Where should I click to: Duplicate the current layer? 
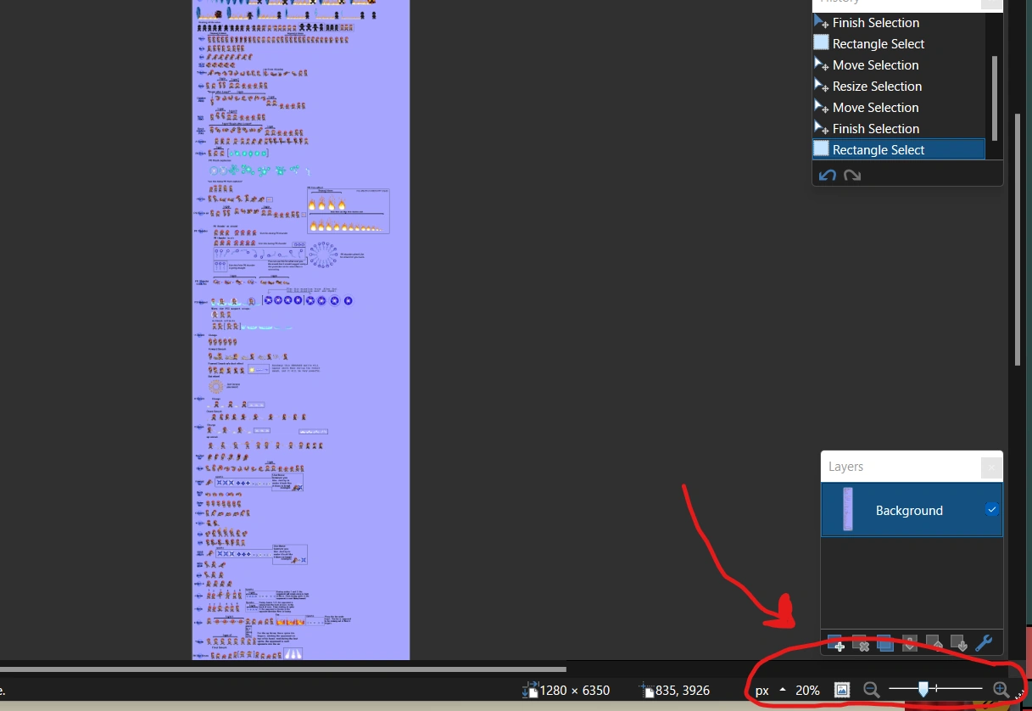885,644
